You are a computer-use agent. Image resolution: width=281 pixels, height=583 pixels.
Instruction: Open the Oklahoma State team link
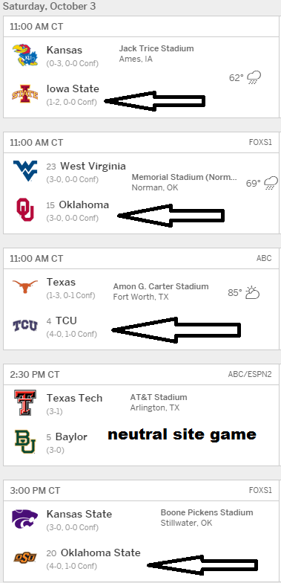(101, 553)
